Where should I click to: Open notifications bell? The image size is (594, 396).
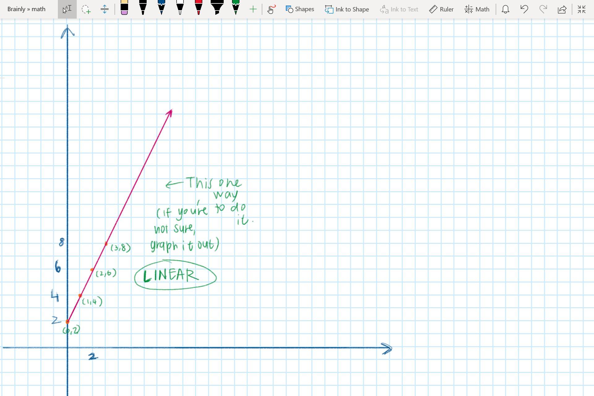(506, 9)
